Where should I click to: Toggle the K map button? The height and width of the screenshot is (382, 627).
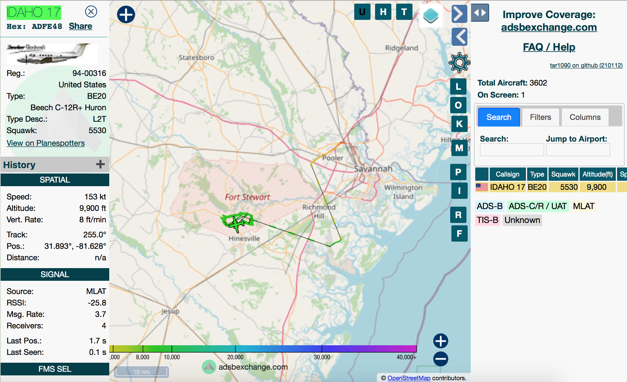pyautogui.click(x=459, y=124)
